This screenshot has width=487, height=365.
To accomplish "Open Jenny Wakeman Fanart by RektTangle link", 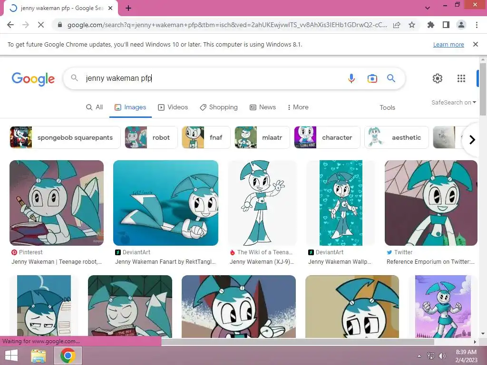I will click(165, 262).
